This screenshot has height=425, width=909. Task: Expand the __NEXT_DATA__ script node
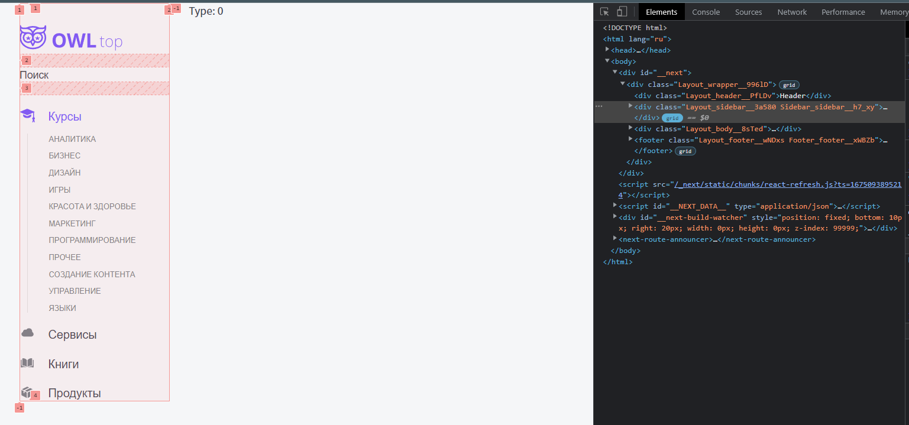tap(615, 205)
